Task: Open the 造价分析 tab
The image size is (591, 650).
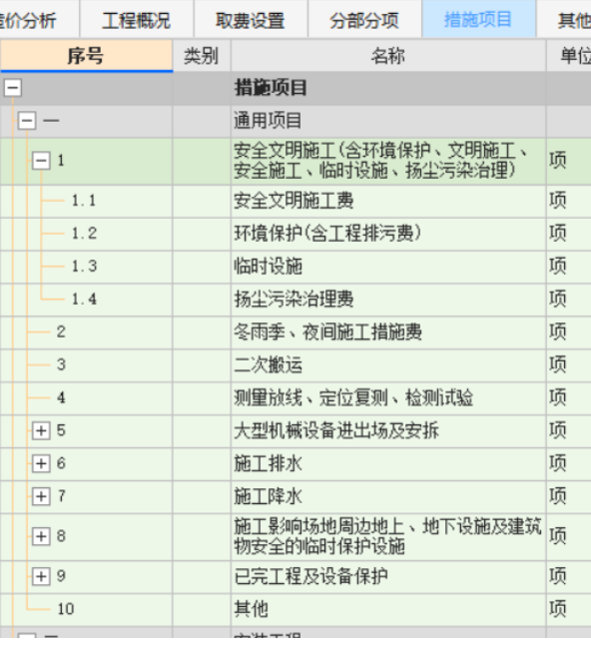Action: (39, 20)
